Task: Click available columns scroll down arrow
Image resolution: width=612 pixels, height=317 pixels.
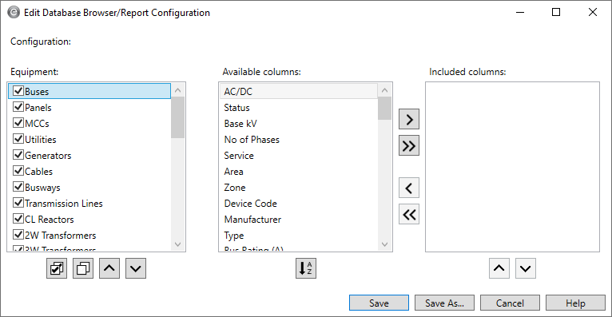Action: point(385,244)
